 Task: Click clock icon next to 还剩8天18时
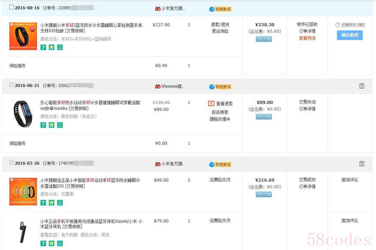(337, 25)
